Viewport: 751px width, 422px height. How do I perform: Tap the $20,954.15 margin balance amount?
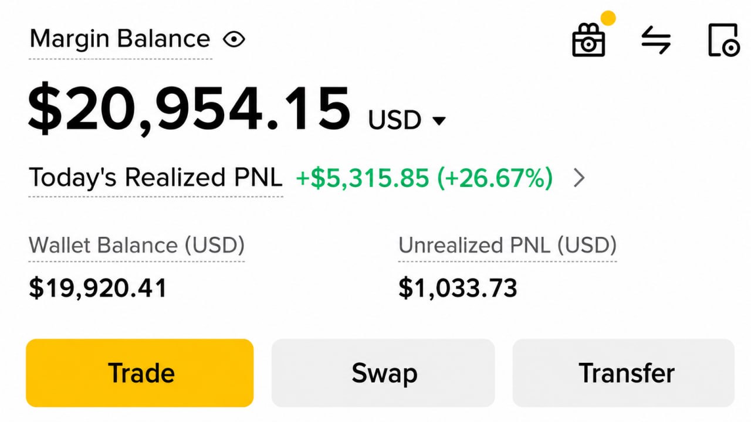click(189, 109)
